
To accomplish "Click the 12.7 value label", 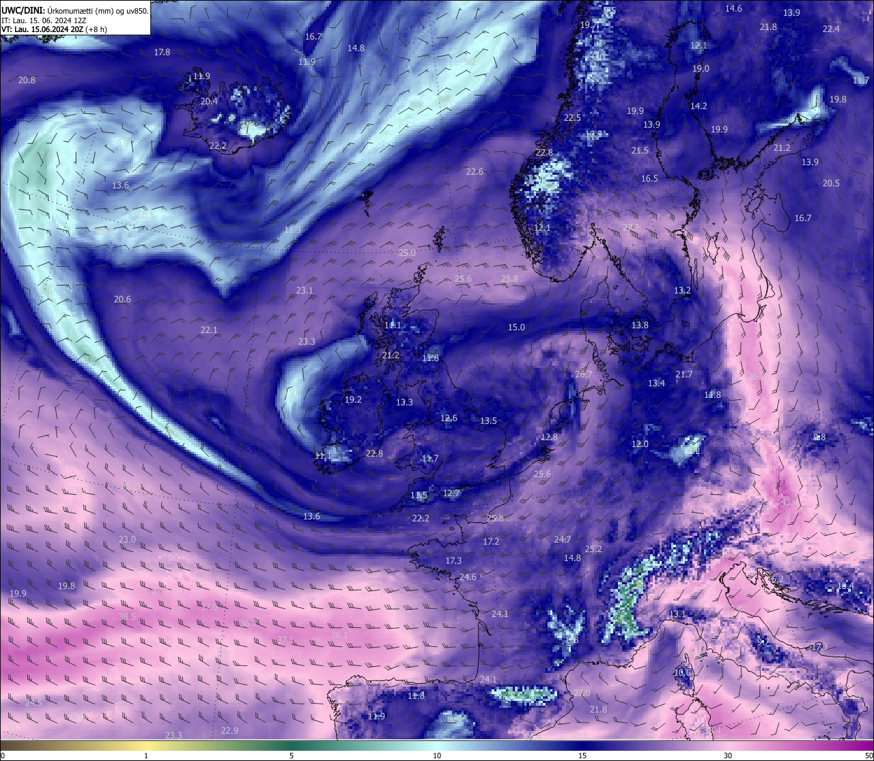I will pyautogui.click(x=451, y=493).
